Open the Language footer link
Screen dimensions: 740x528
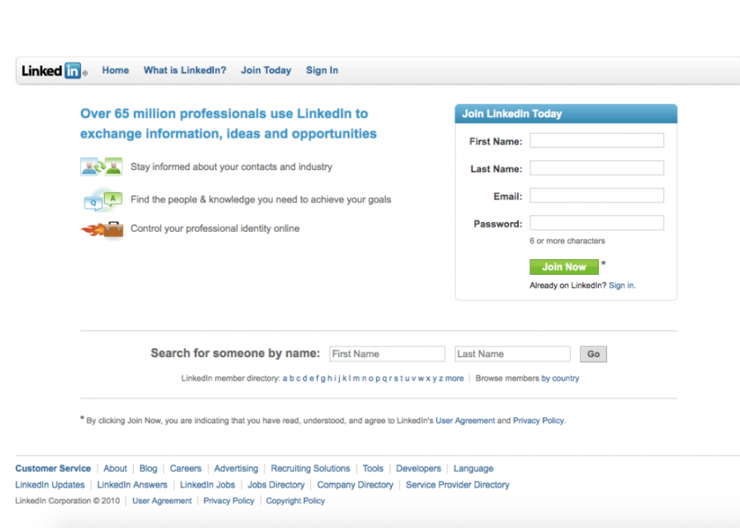click(x=473, y=468)
